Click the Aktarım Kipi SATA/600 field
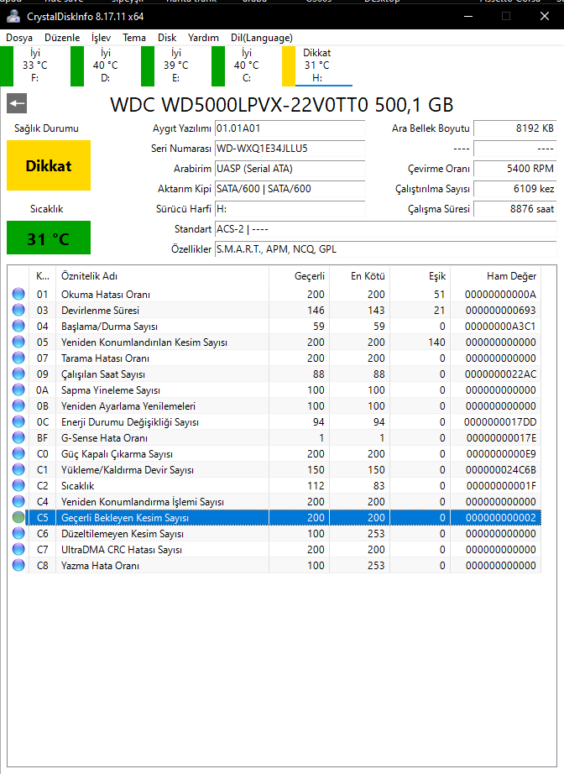Image resolution: width=564 pixels, height=774 pixels. (290, 189)
